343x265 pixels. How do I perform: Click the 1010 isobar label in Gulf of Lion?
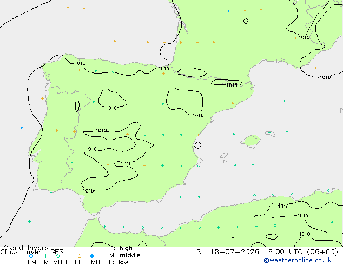(325, 77)
